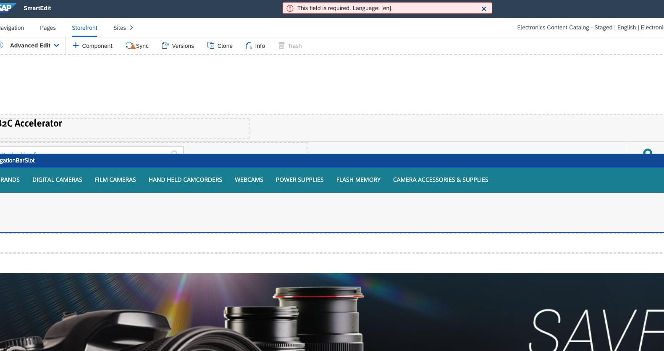This screenshot has height=351, width=664.
Task: Click the search magnifier icon
Action: [x=174, y=152]
